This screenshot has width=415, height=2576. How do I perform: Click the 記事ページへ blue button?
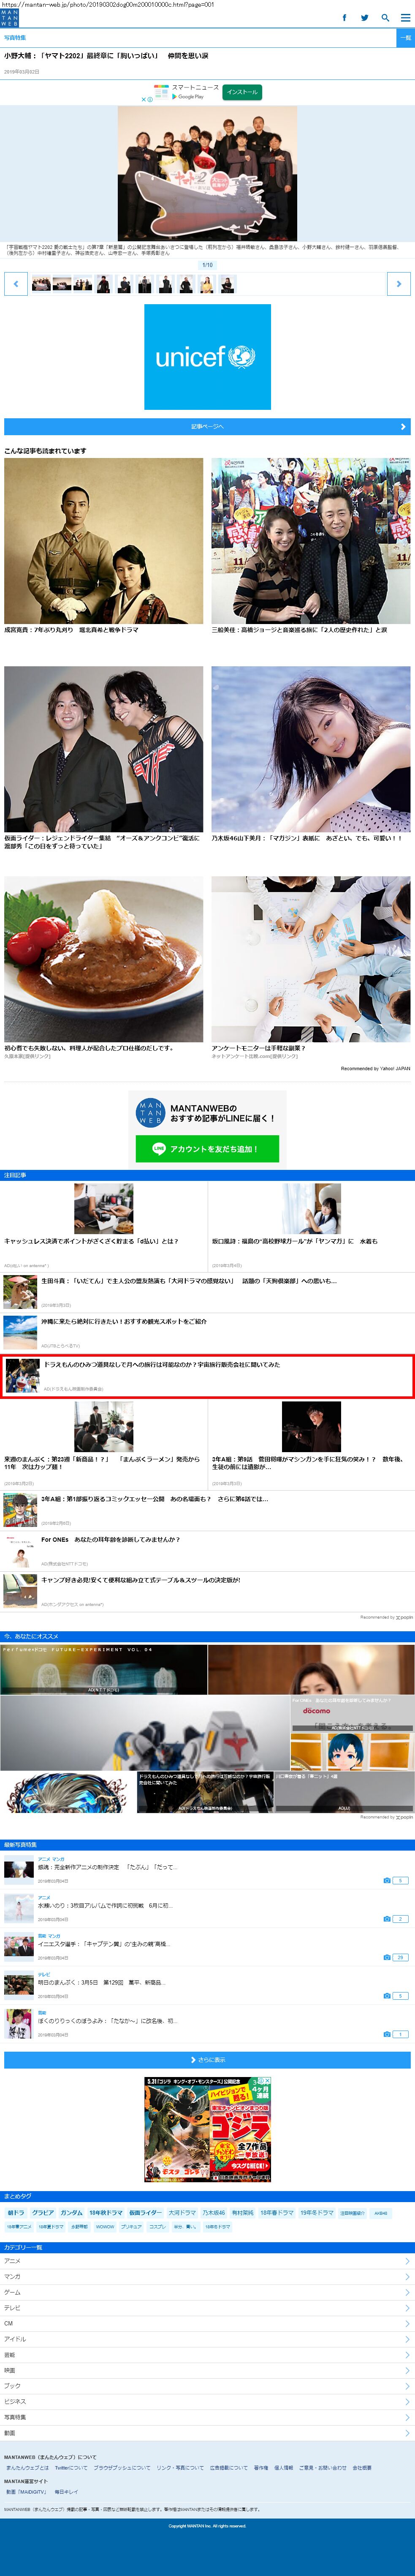[207, 426]
